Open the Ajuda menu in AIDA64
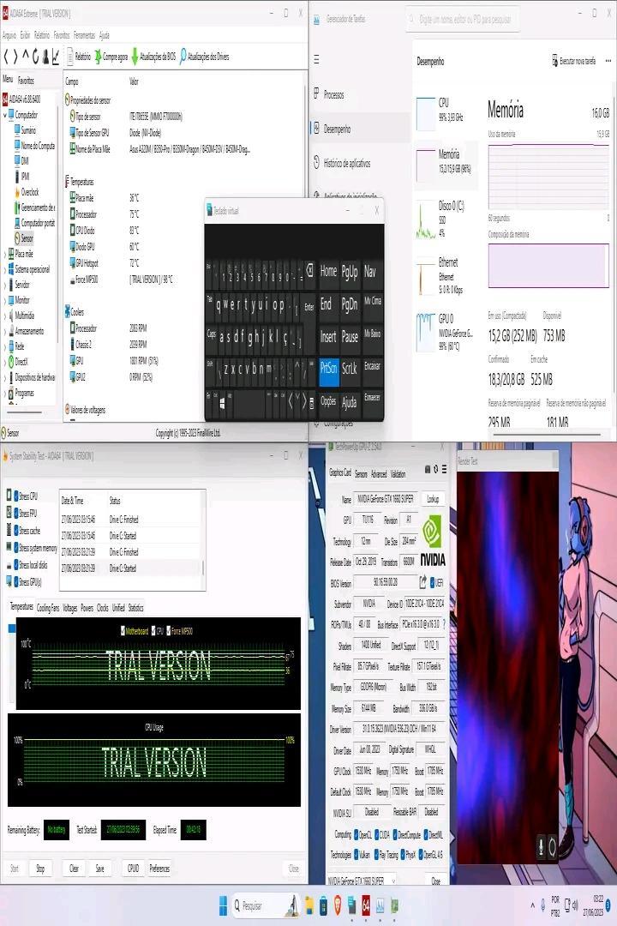Image resolution: width=617 pixels, height=926 pixels. coord(104,35)
